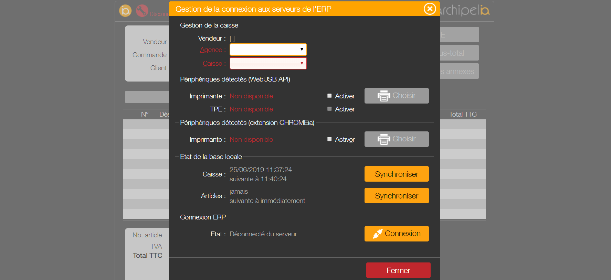The image size is (611, 280).
Task: Enable the WebUSB Imprimante Activer checkbox
Action: click(329, 96)
